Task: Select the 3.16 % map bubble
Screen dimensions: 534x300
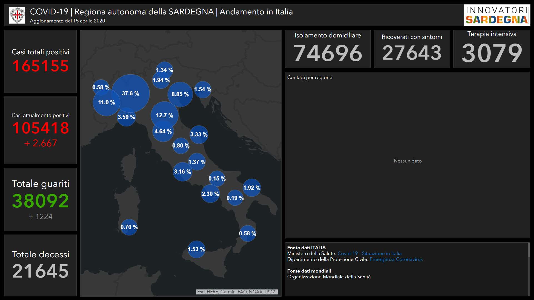Action: click(183, 172)
